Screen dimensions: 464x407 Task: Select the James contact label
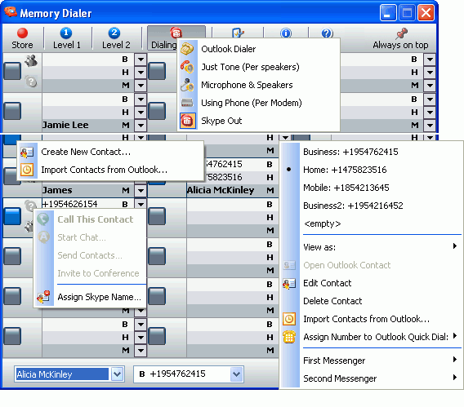pyautogui.click(x=57, y=190)
